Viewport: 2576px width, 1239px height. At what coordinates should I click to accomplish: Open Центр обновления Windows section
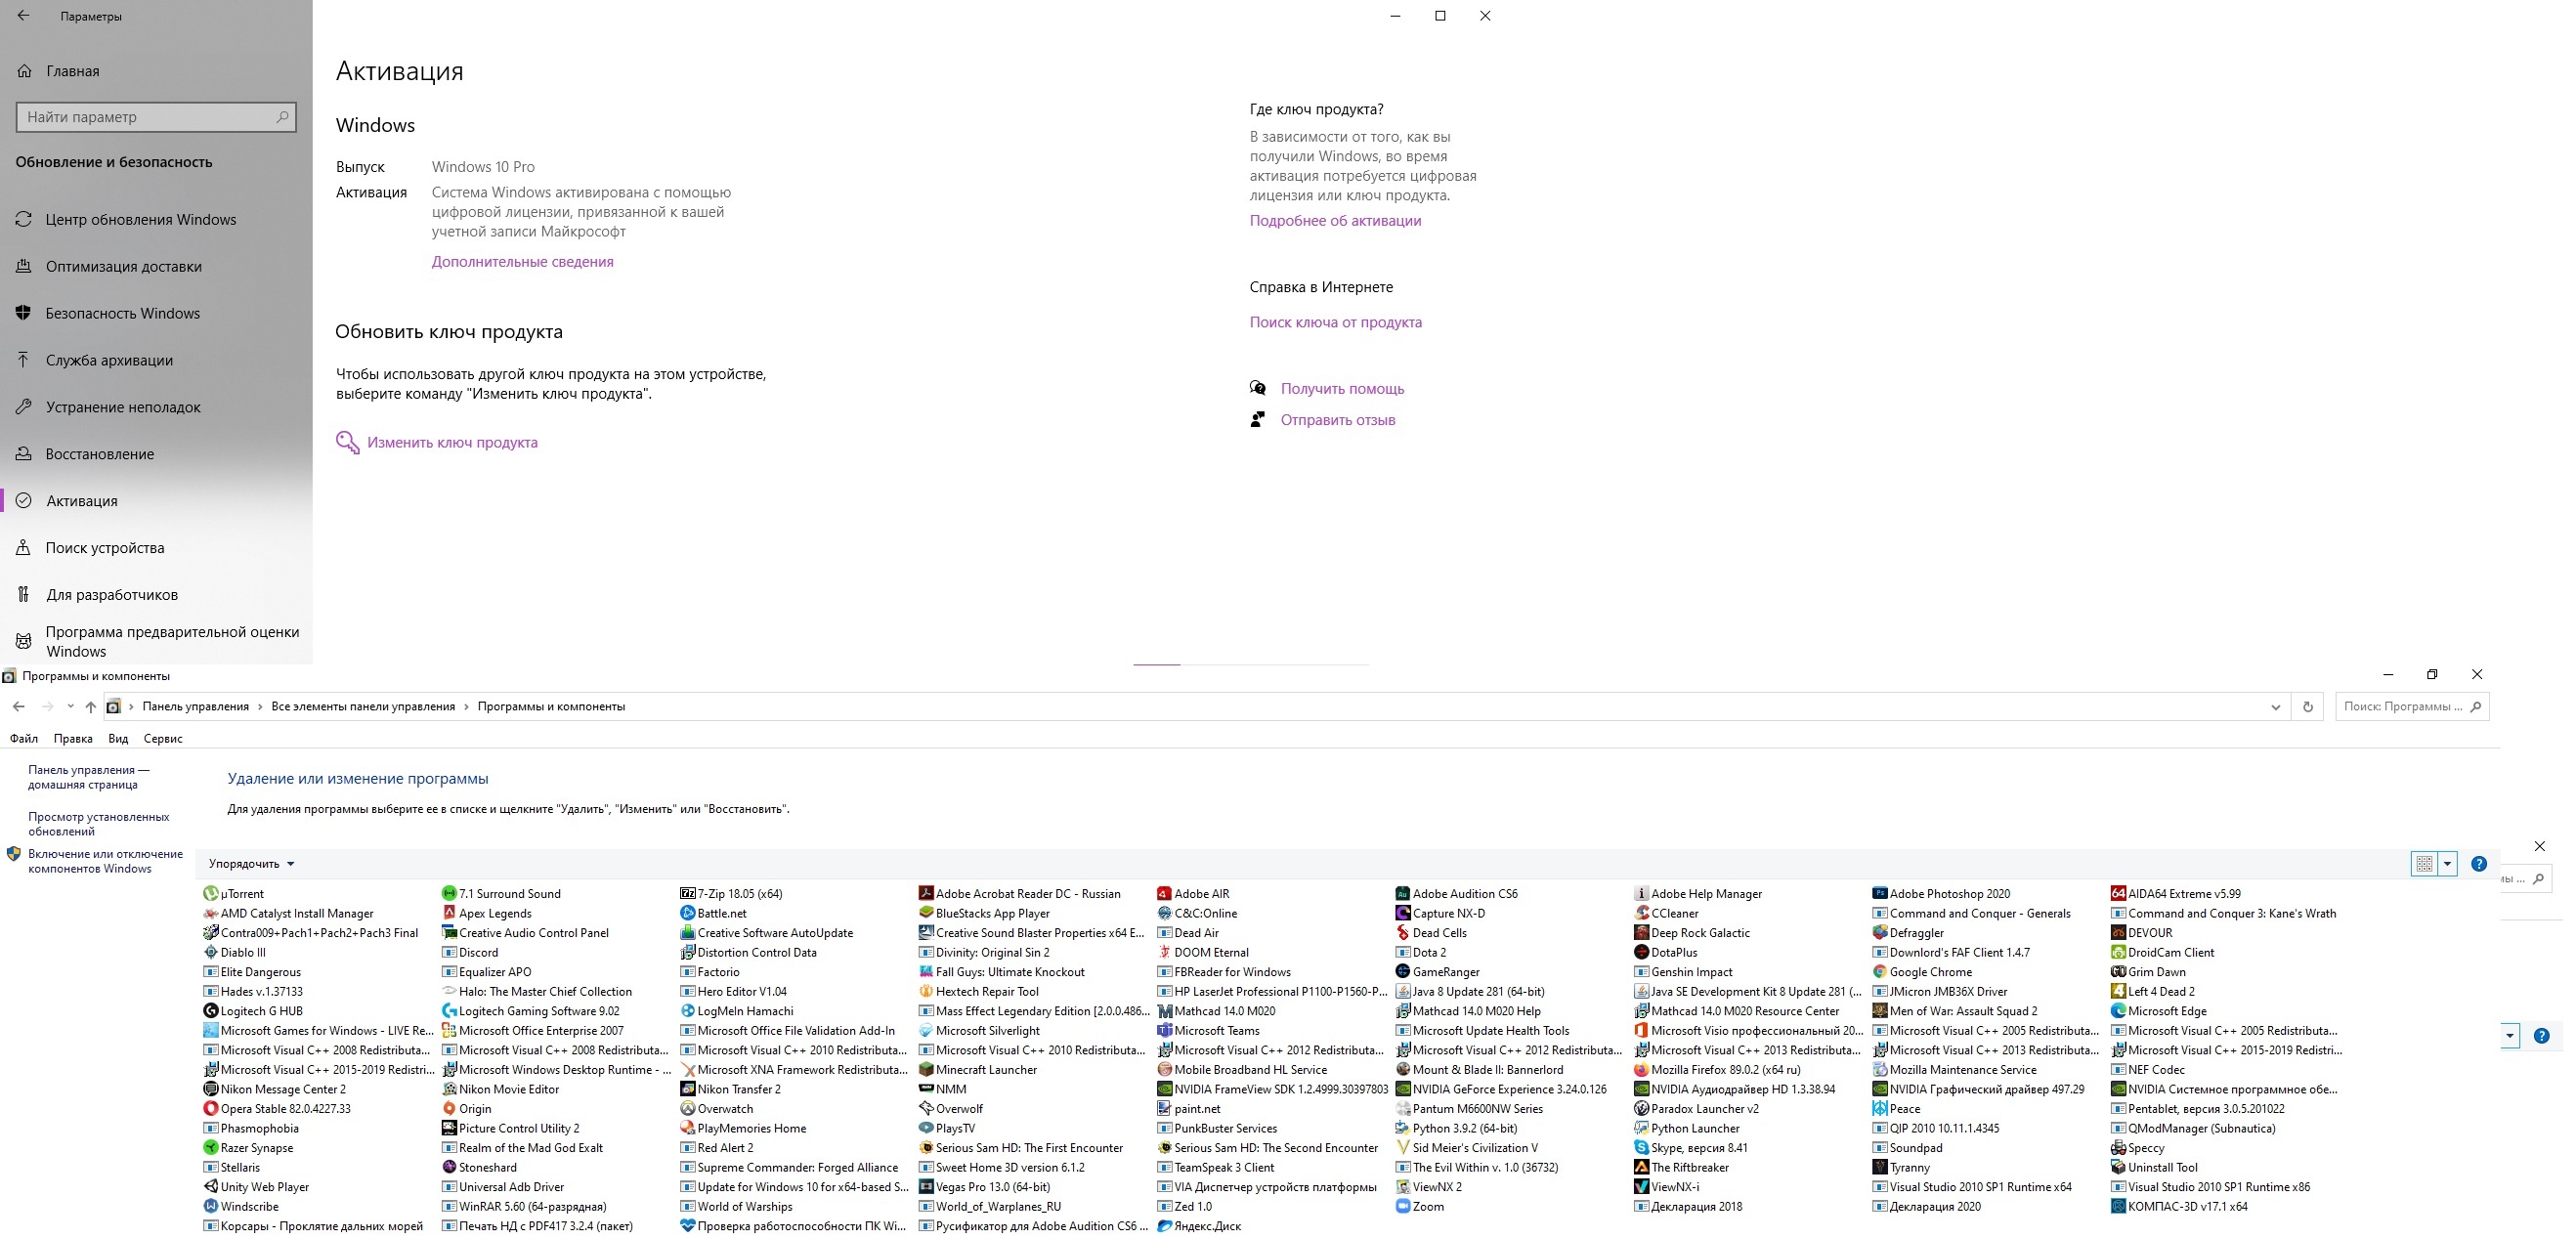[145, 219]
